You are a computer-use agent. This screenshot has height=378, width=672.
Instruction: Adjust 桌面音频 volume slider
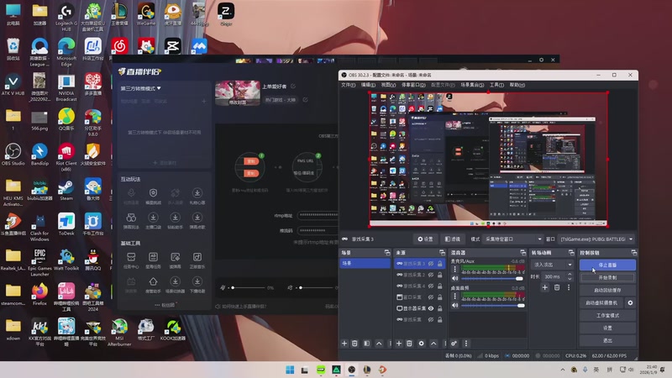[493, 306]
